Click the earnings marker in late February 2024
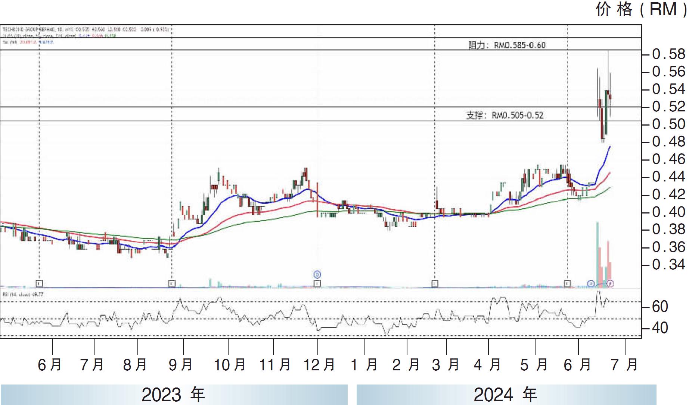Screen dimensions: 689x405 click(x=435, y=284)
